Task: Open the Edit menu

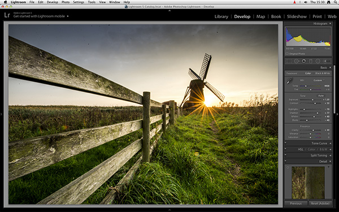Action: click(41, 2)
